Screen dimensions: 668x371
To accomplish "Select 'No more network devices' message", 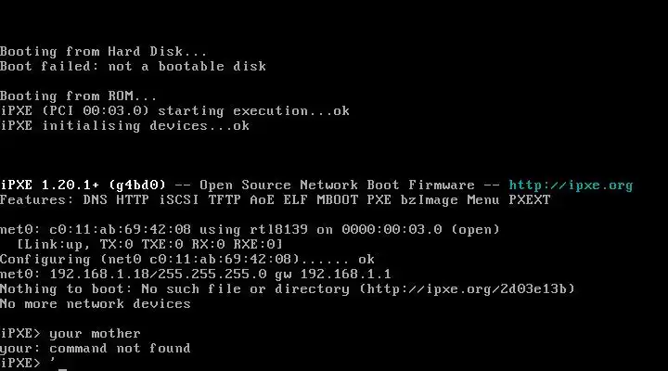I will pyautogui.click(x=96, y=303).
